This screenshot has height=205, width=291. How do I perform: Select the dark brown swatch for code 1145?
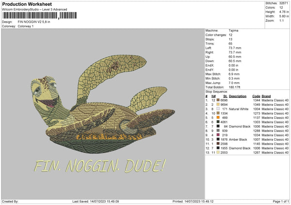[x=218, y=144]
